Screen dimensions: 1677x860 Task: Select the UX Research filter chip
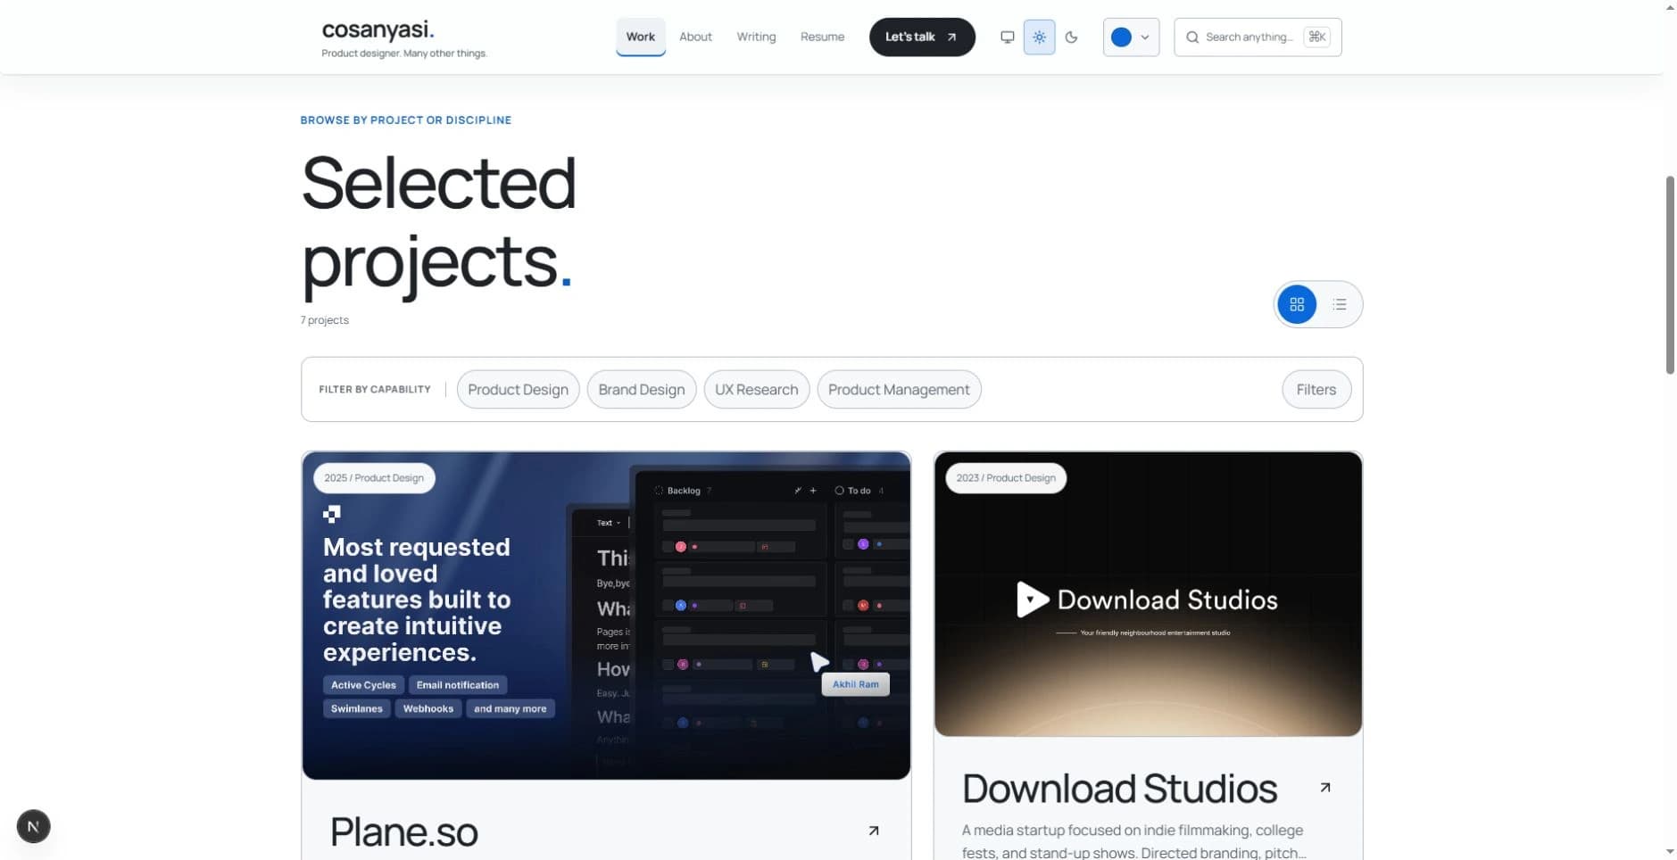point(756,390)
